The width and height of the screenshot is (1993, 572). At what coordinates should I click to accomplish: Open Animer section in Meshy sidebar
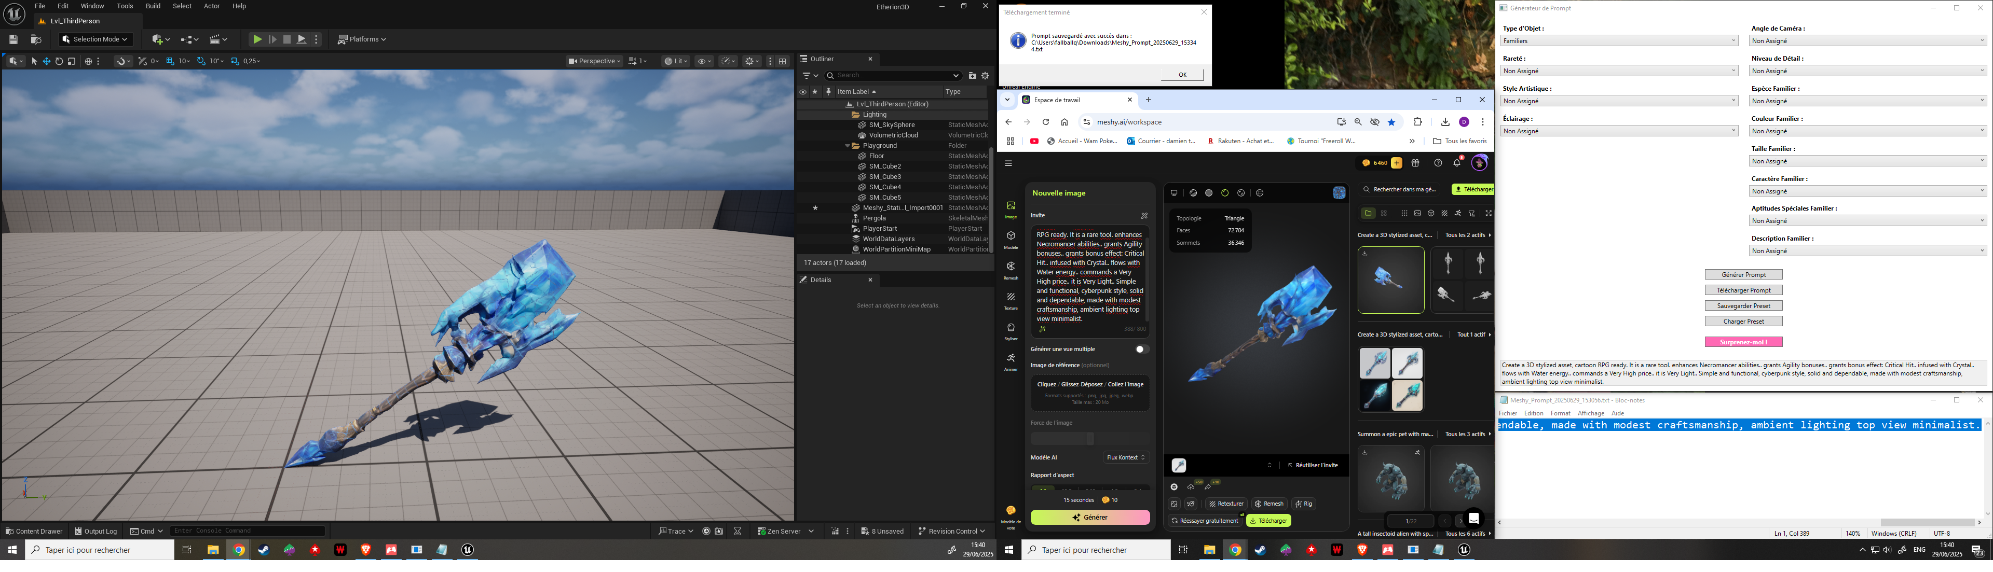tap(1011, 362)
